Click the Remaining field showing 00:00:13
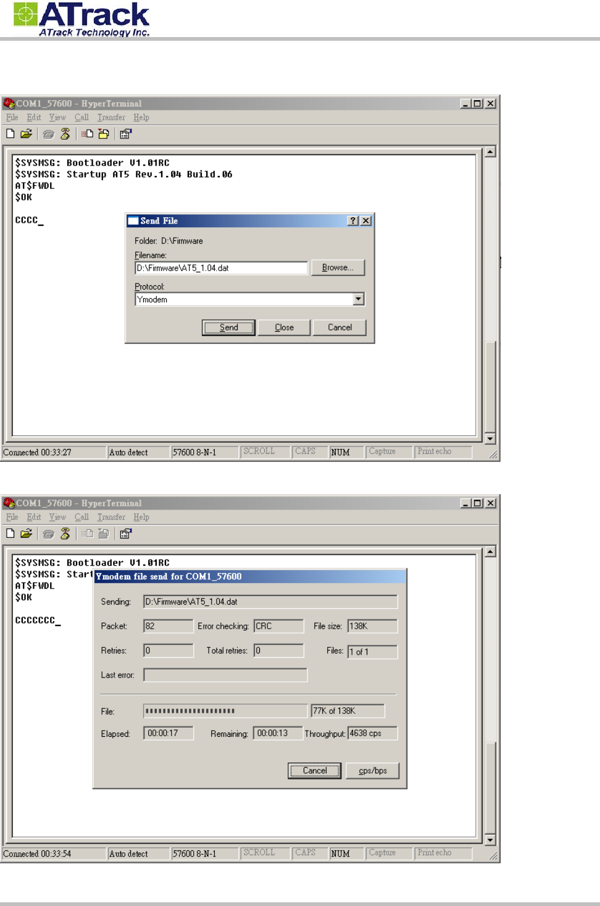 (x=278, y=733)
